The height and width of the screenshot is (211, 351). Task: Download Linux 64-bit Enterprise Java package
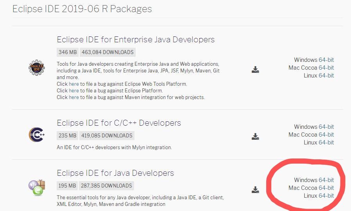326,76
